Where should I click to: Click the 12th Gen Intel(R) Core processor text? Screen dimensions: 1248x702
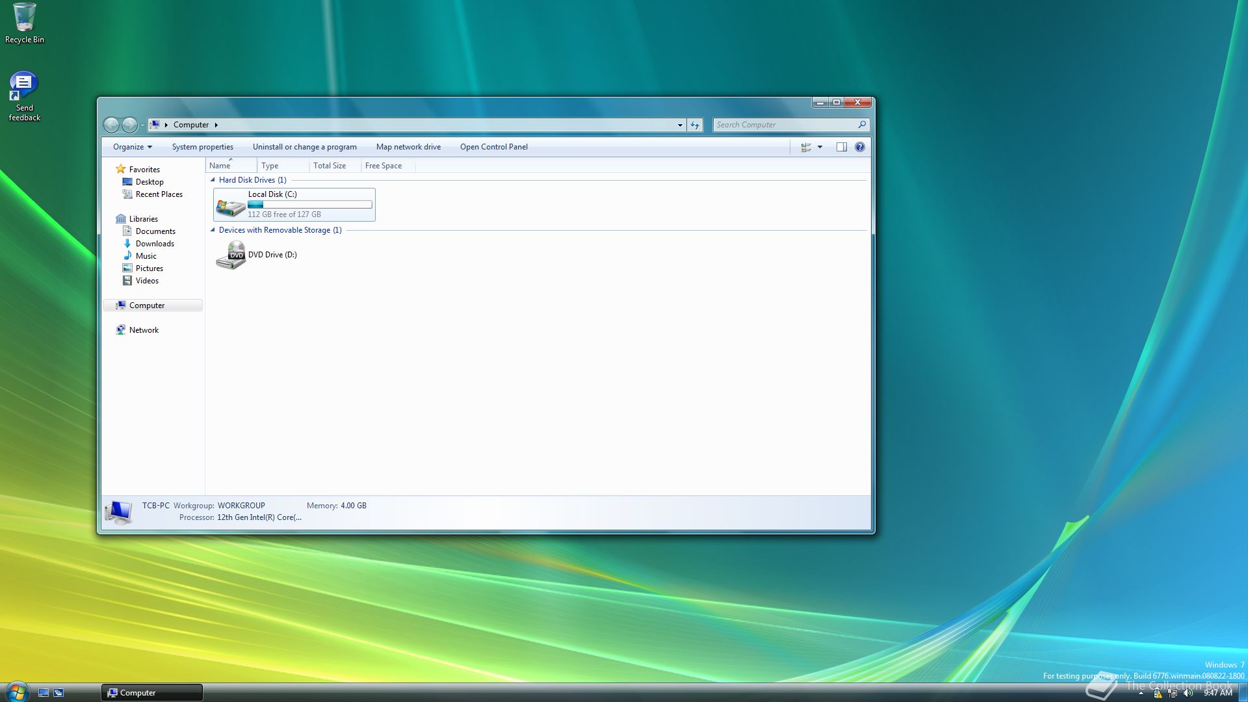[x=259, y=517]
